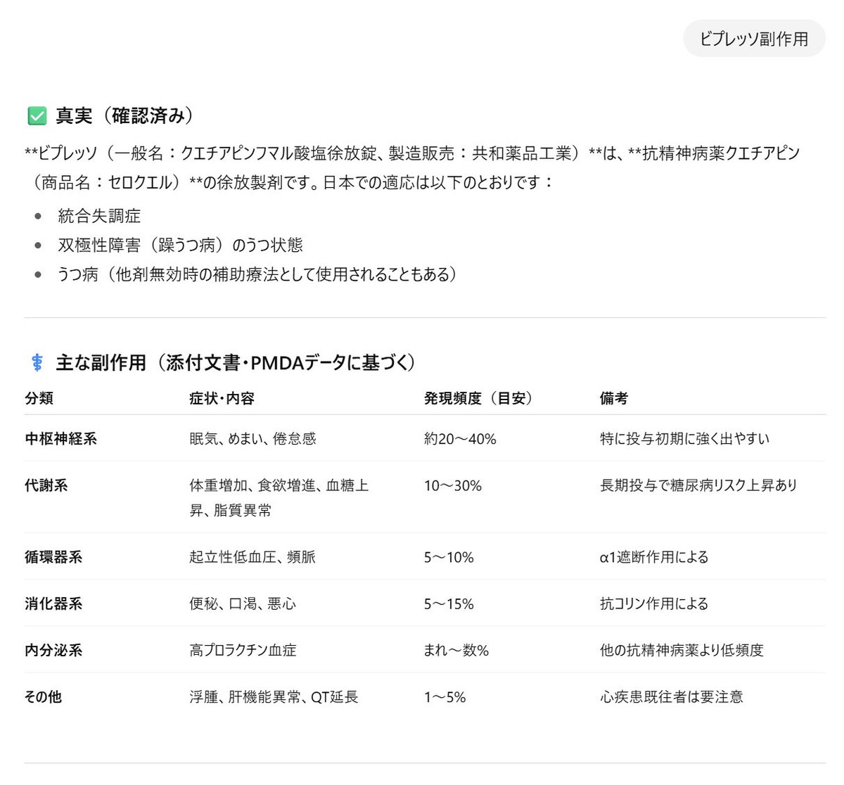Viewport: 844px width, 785px height.
Task: Click the 消化器系 row label
Action: point(53,604)
